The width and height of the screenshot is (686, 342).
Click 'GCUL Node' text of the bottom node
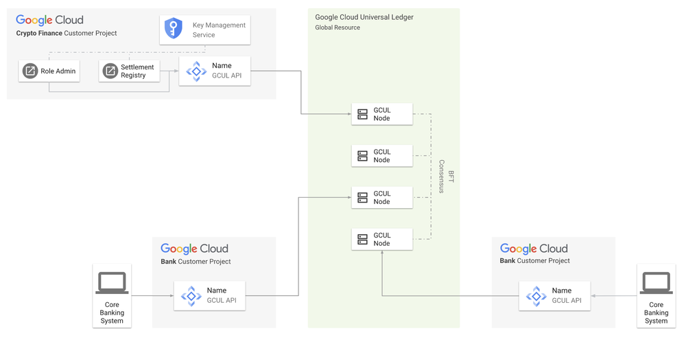pos(382,239)
